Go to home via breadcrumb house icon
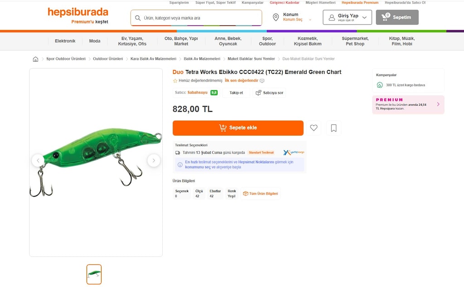Screen dimensions: 464x287 click(x=35, y=59)
